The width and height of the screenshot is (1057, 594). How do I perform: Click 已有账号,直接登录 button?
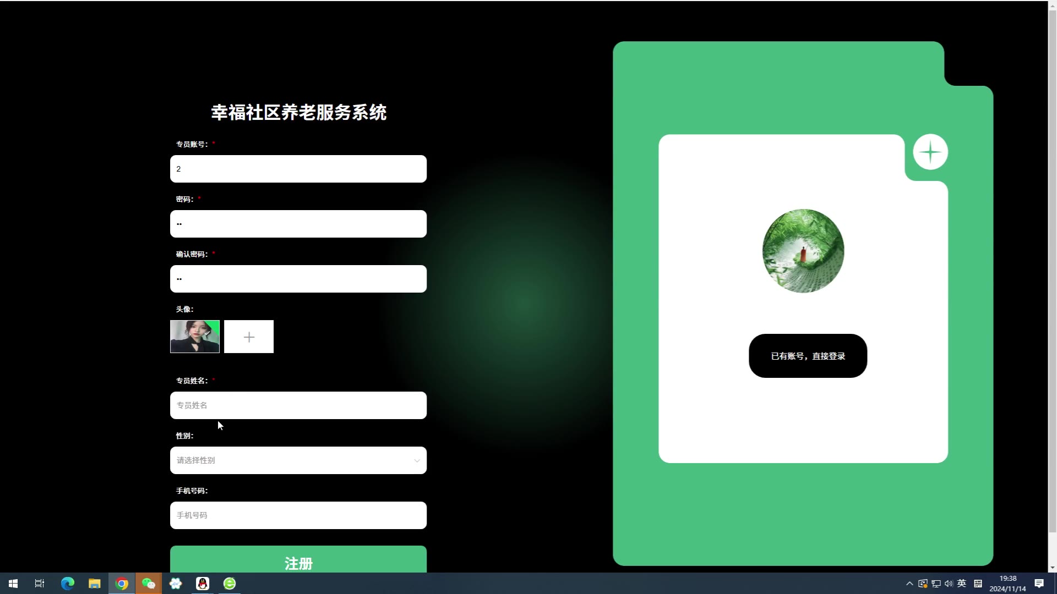click(808, 356)
